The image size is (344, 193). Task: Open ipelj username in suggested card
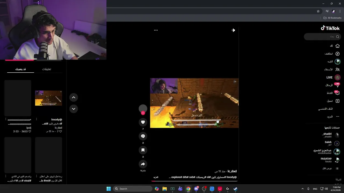click(x=29, y=128)
